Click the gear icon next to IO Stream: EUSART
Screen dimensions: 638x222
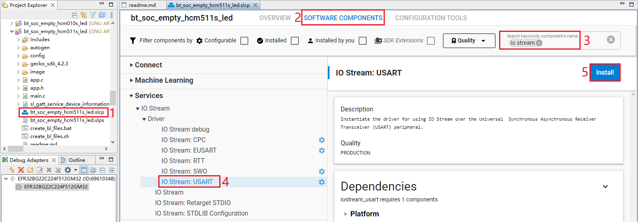click(x=322, y=151)
